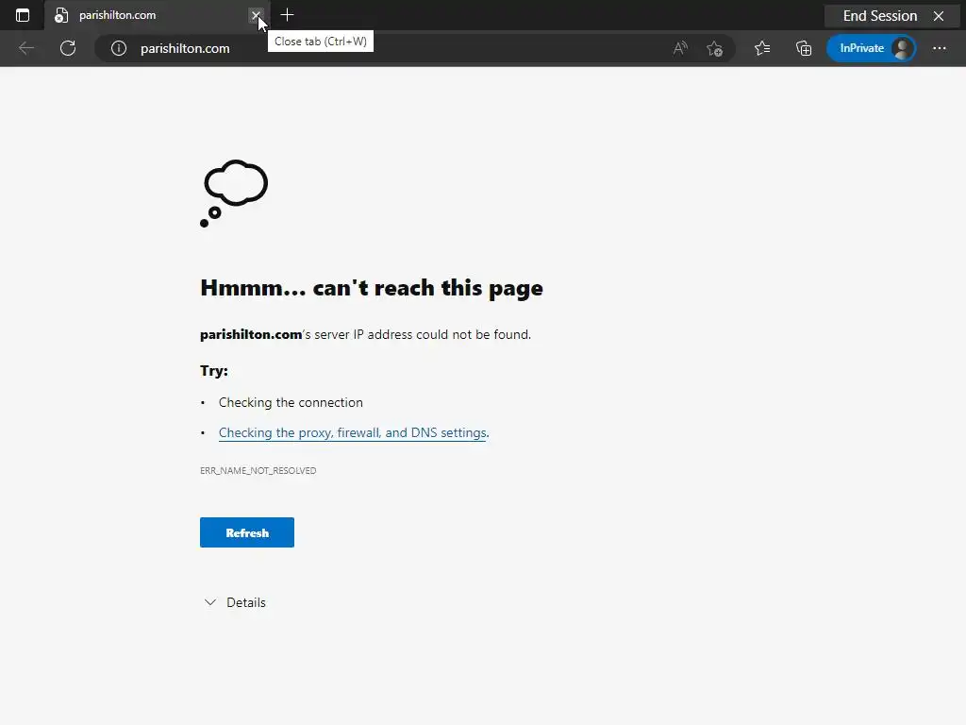Open a new tab with plus icon
The height and width of the screenshot is (725, 966).
pos(287,15)
